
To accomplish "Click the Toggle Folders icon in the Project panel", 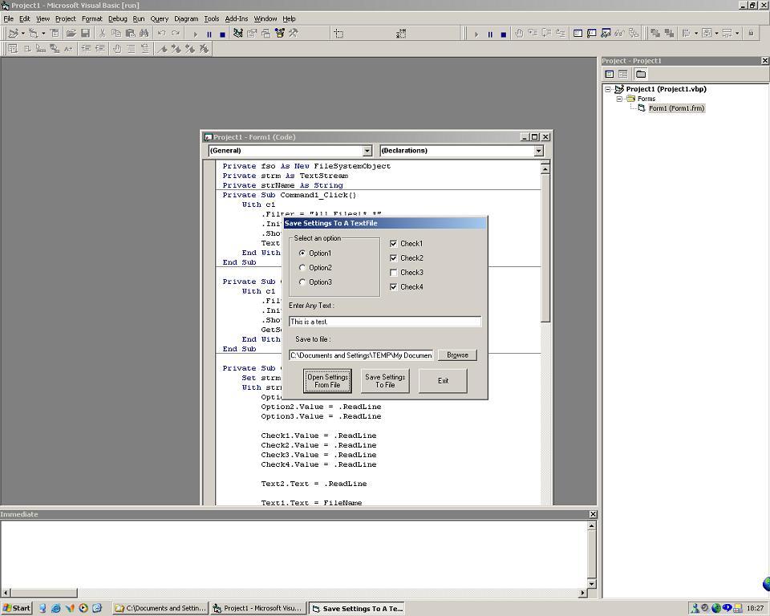I will click(x=641, y=74).
